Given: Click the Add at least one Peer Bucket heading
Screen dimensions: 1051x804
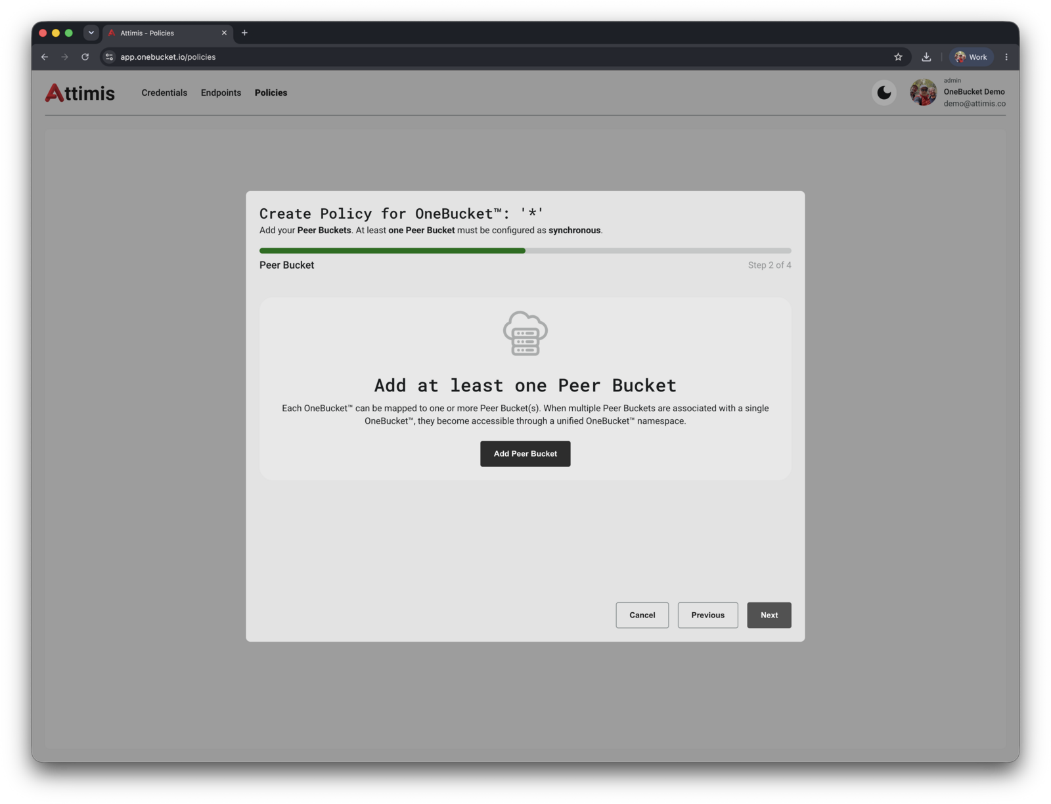Looking at the screenshot, I should click(525, 386).
